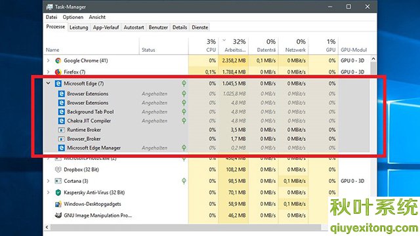420x236 pixels.
Task: Click the Browser_Broker icon
Action: coord(62,139)
